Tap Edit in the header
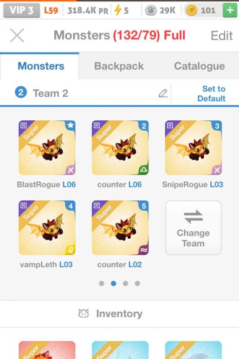 tap(222, 36)
